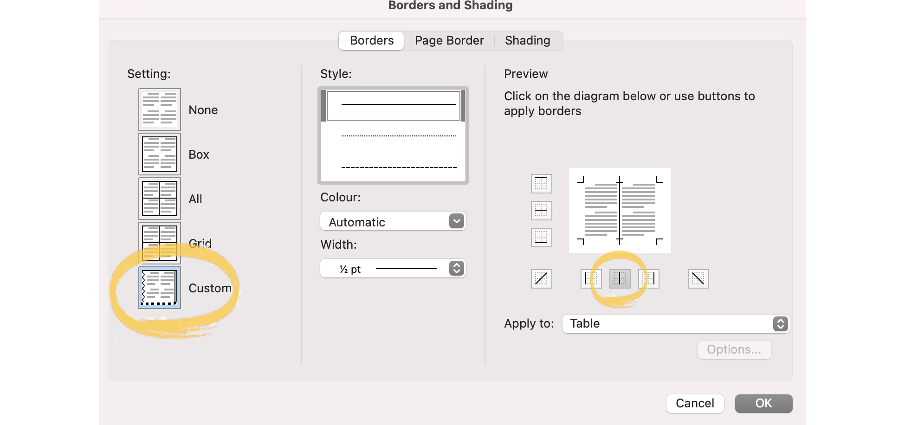Select the None border setting
This screenshot has width=905, height=425.
click(x=159, y=109)
